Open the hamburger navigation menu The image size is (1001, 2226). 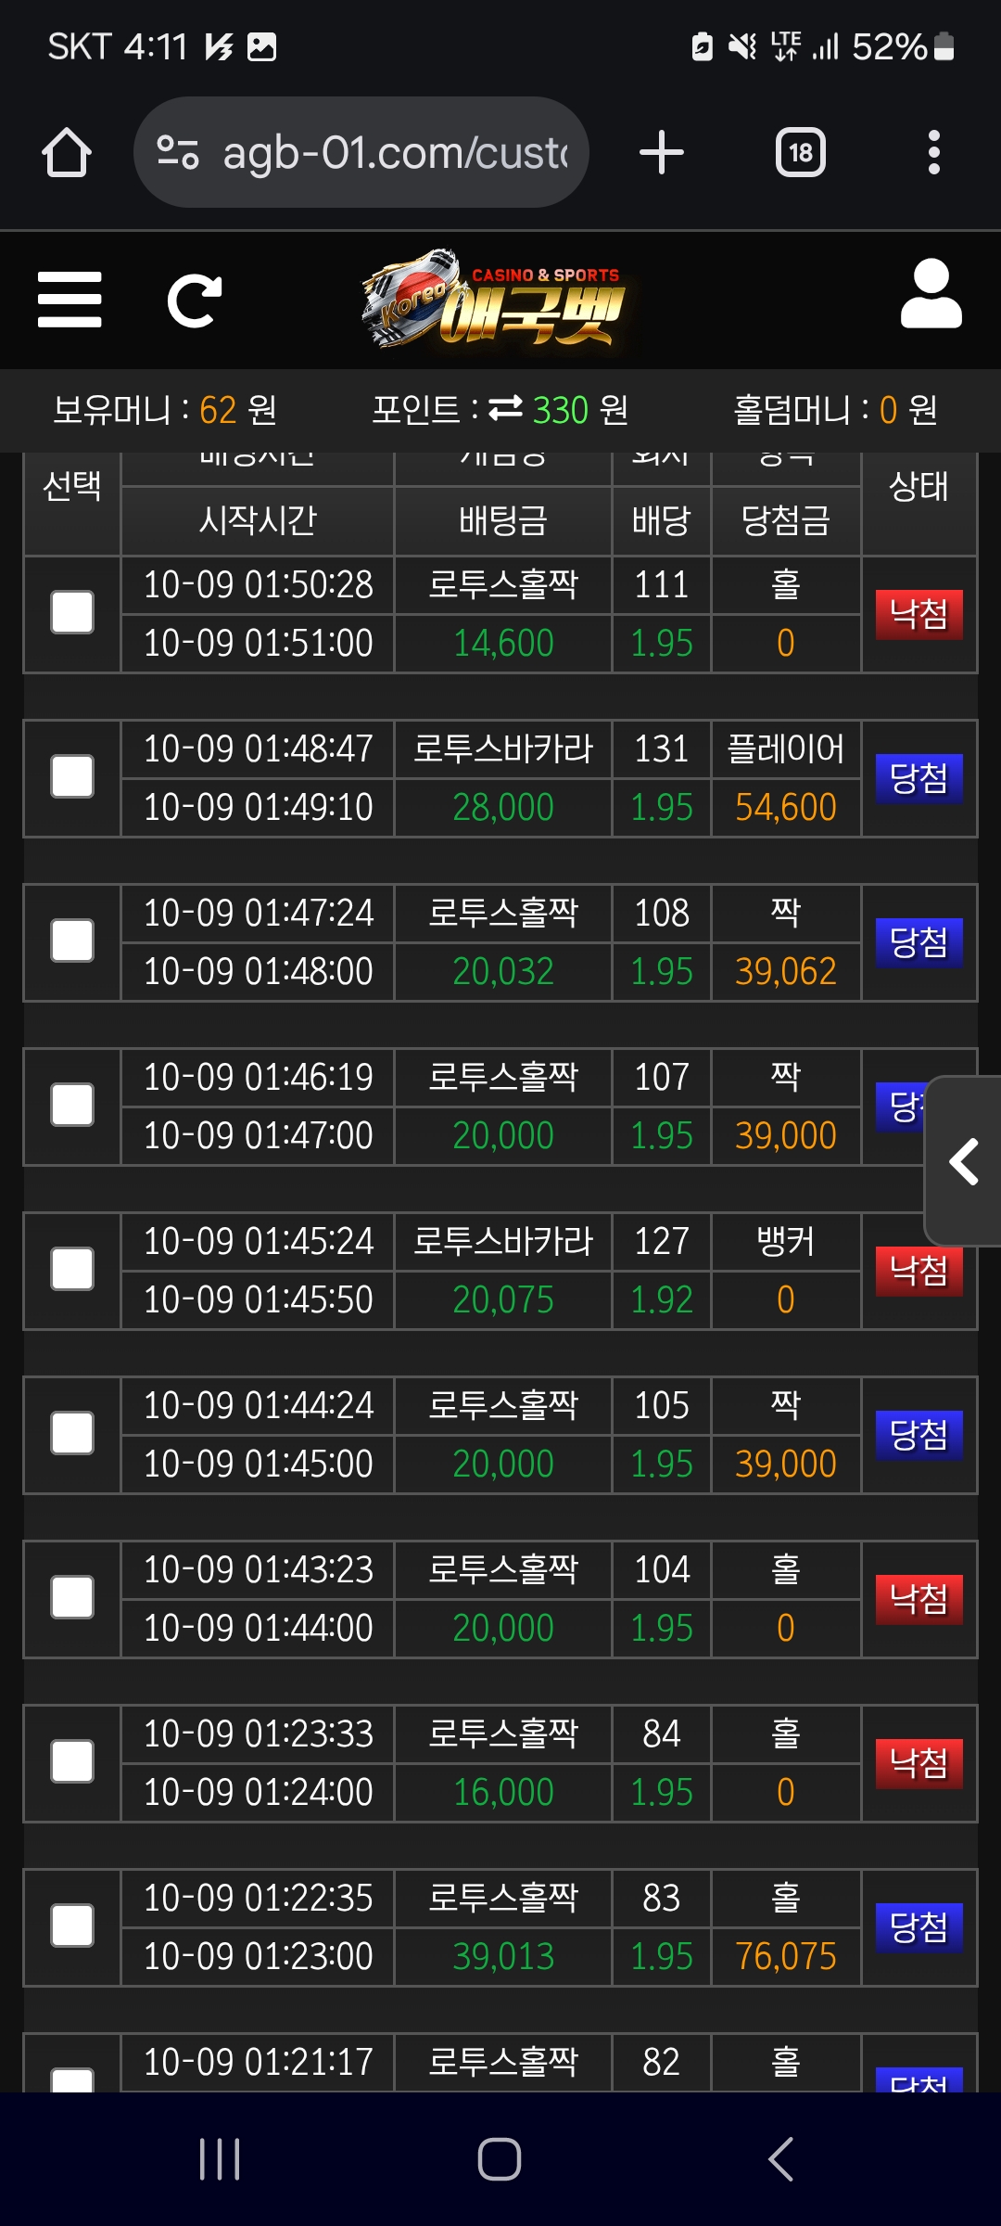point(70,300)
